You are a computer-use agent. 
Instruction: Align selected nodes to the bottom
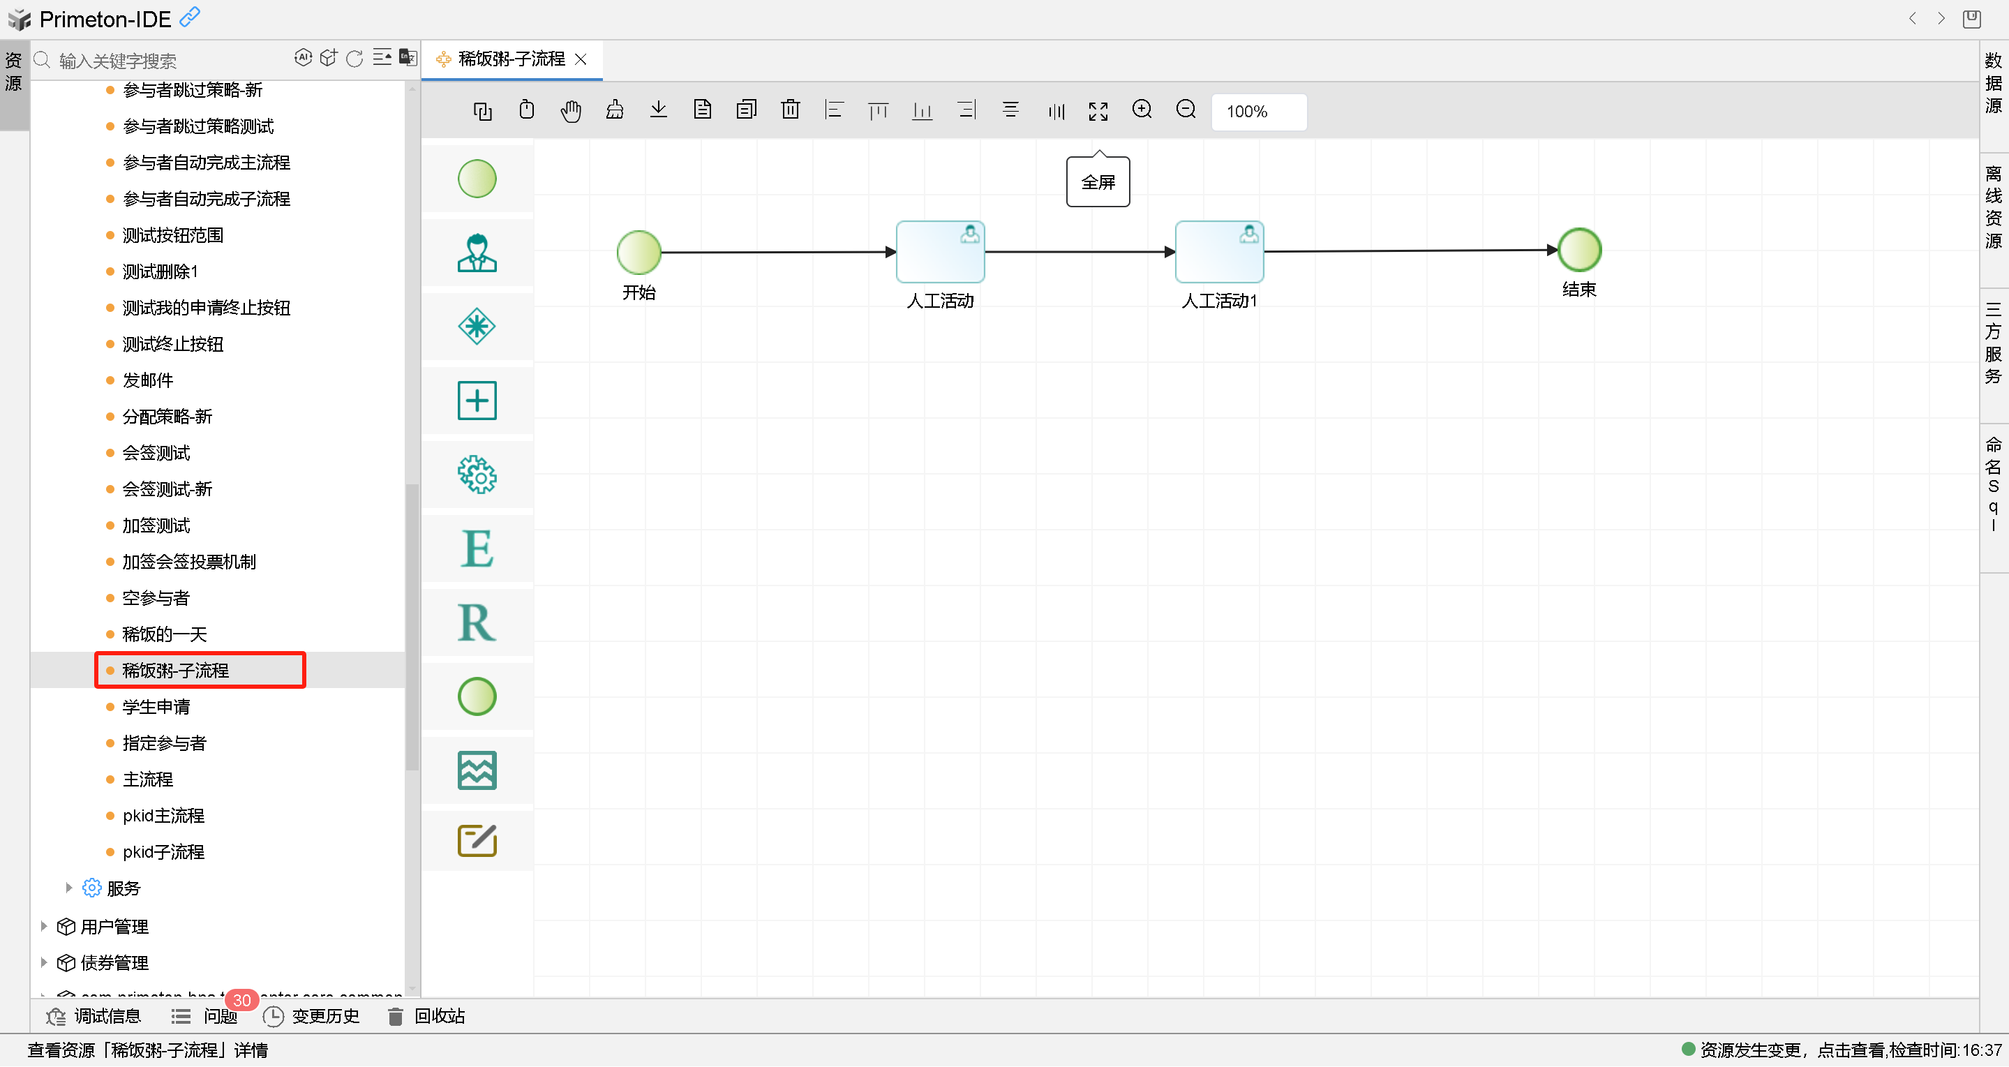point(923,111)
